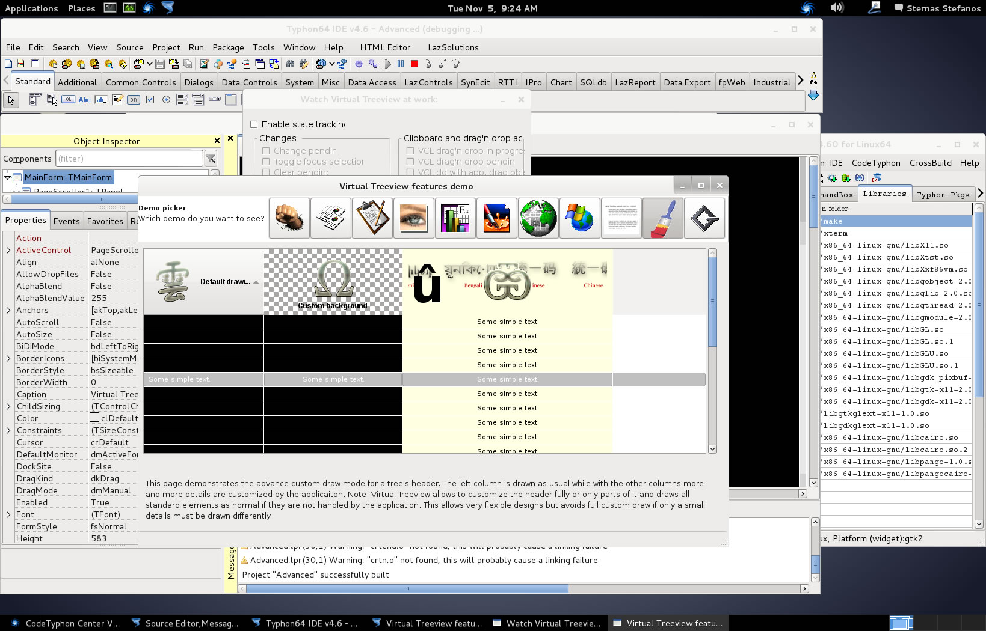Switch to the Events tab in Object Inspector
Viewport: 986px width, 631px height.
(x=66, y=221)
